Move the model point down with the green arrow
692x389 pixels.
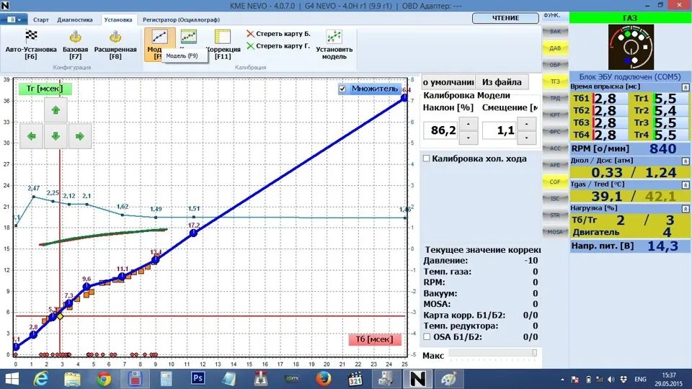[56, 136]
